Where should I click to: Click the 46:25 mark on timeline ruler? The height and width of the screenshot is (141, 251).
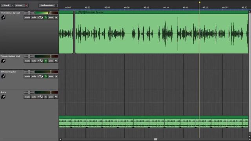(225, 7)
